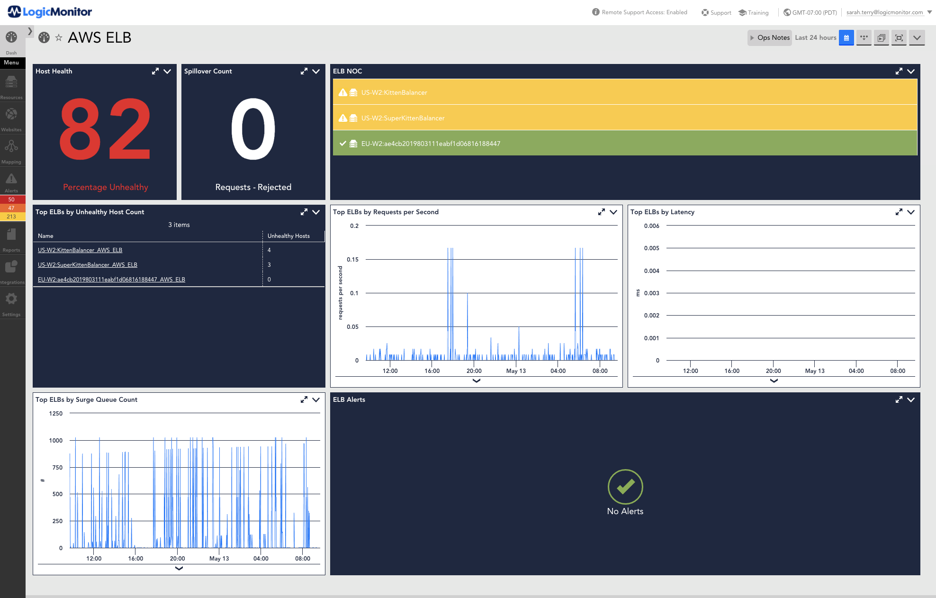This screenshot has height=598, width=936.
Task: Open US-W2:KittenBalancer_AWS_ELB link
Action: click(80, 250)
